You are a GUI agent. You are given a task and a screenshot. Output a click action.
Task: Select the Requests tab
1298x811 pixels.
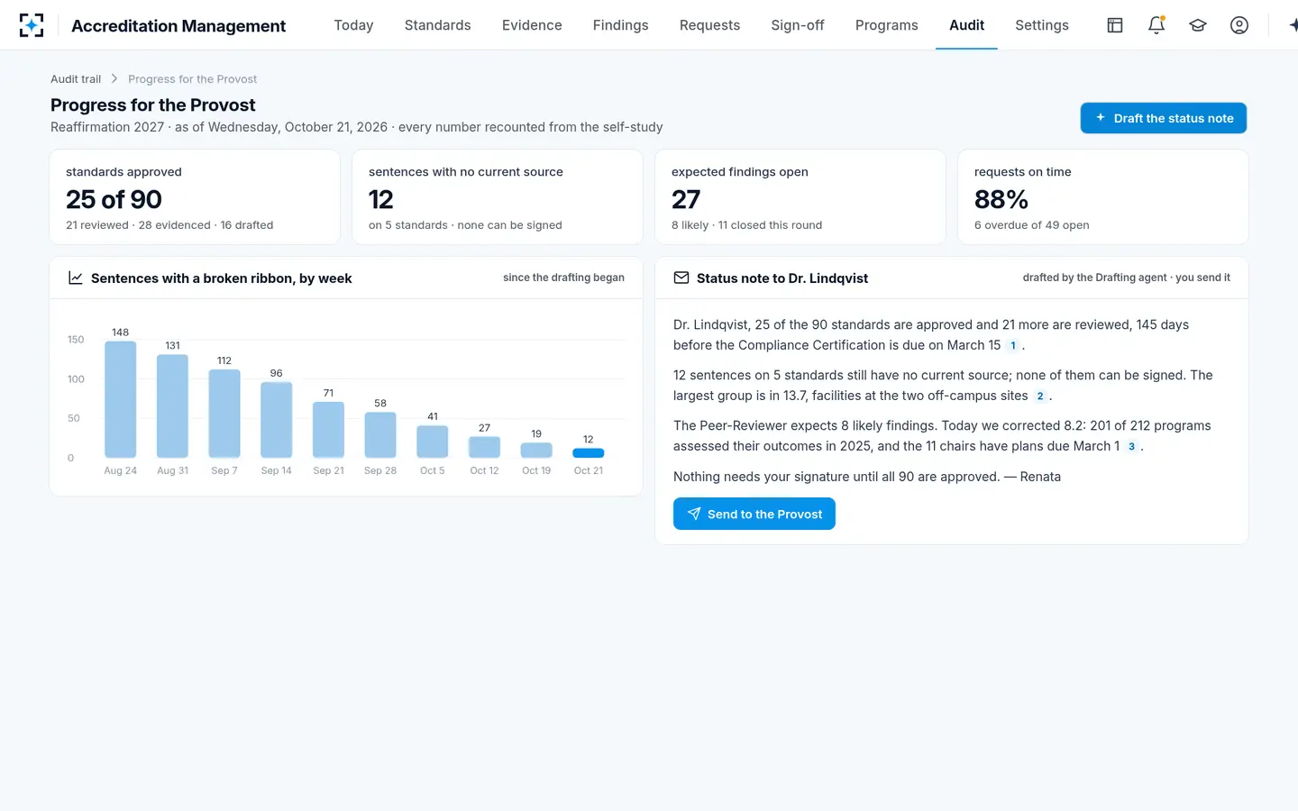(x=709, y=25)
